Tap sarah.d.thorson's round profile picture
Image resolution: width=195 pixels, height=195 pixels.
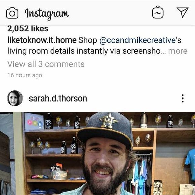coord(15,98)
